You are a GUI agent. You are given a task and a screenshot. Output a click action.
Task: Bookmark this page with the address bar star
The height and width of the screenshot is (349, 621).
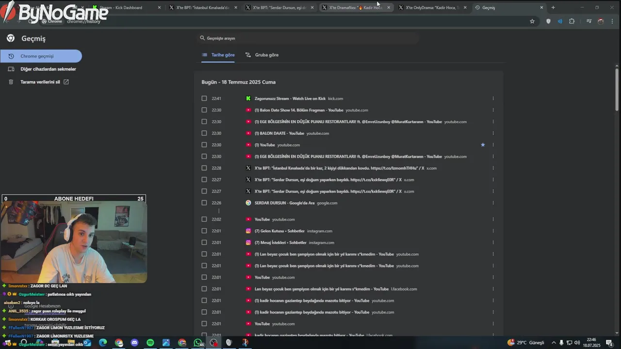pyautogui.click(x=532, y=21)
